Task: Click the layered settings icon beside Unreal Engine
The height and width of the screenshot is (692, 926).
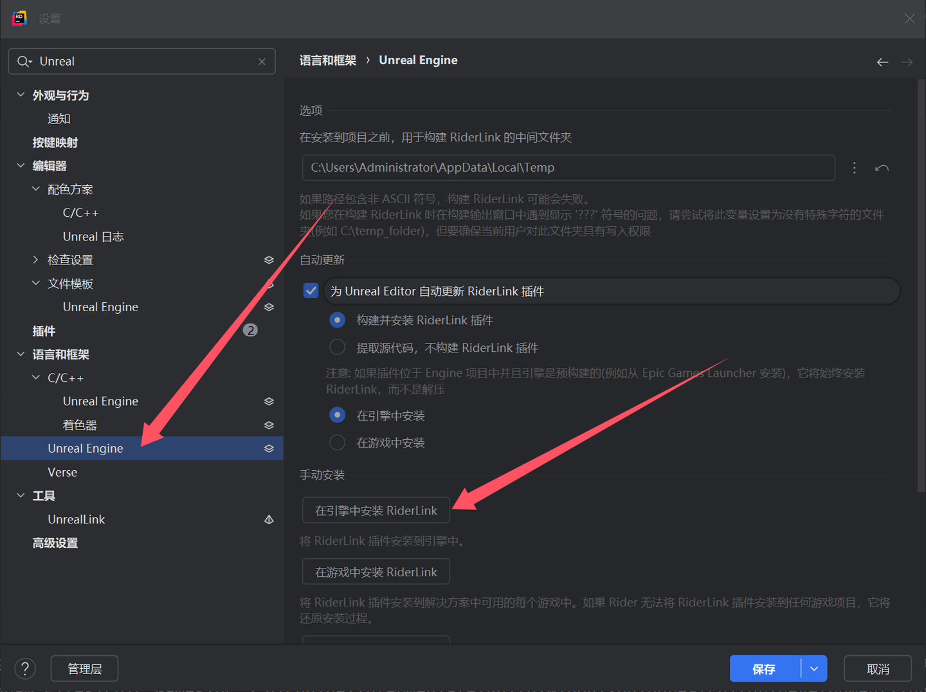Action: point(269,448)
